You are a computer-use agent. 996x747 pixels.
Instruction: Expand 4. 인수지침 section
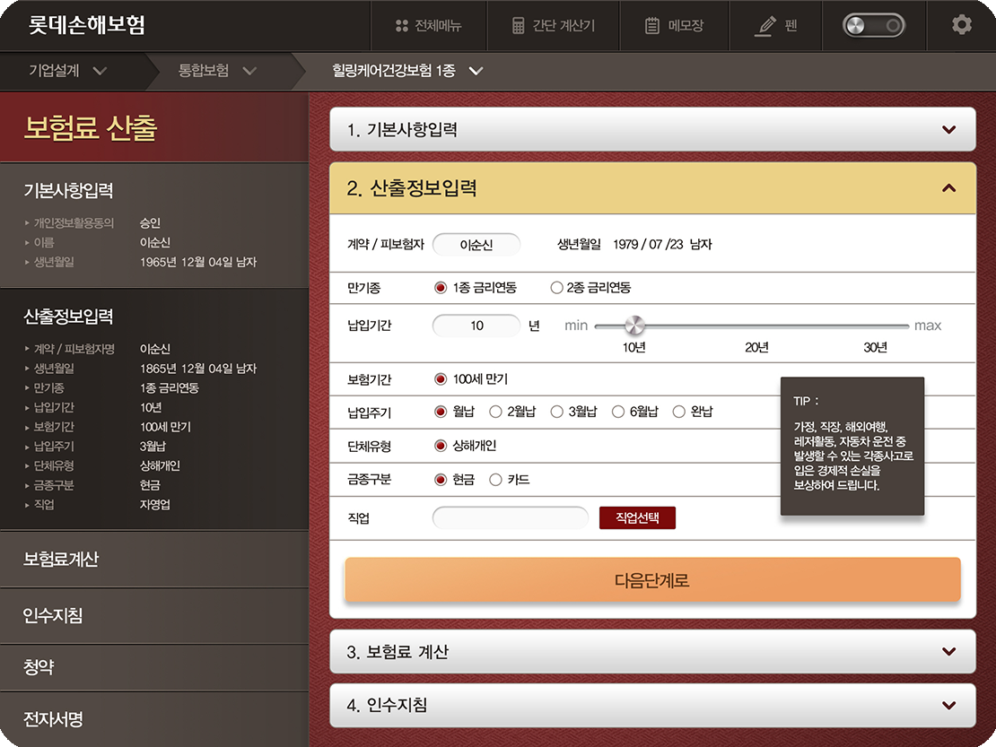click(652, 705)
